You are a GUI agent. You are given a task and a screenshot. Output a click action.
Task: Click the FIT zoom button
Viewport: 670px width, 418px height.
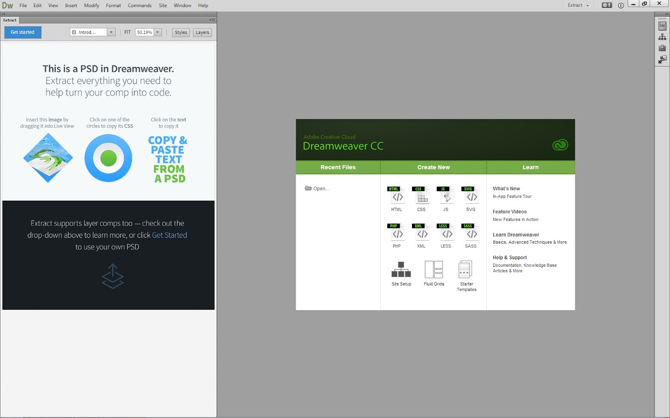pos(127,32)
